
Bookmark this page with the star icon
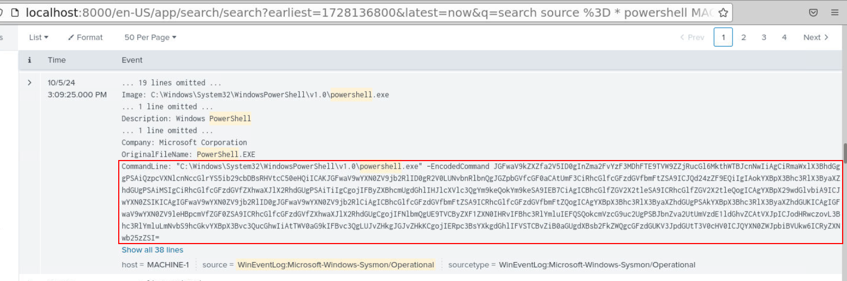(x=723, y=12)
